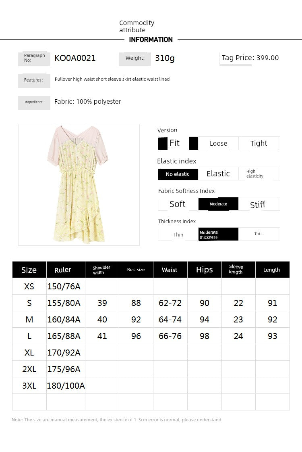The height and width of the screenshot is (452, 302).
Task: Select the High elasticity option
Action: (x=259, y=174)
